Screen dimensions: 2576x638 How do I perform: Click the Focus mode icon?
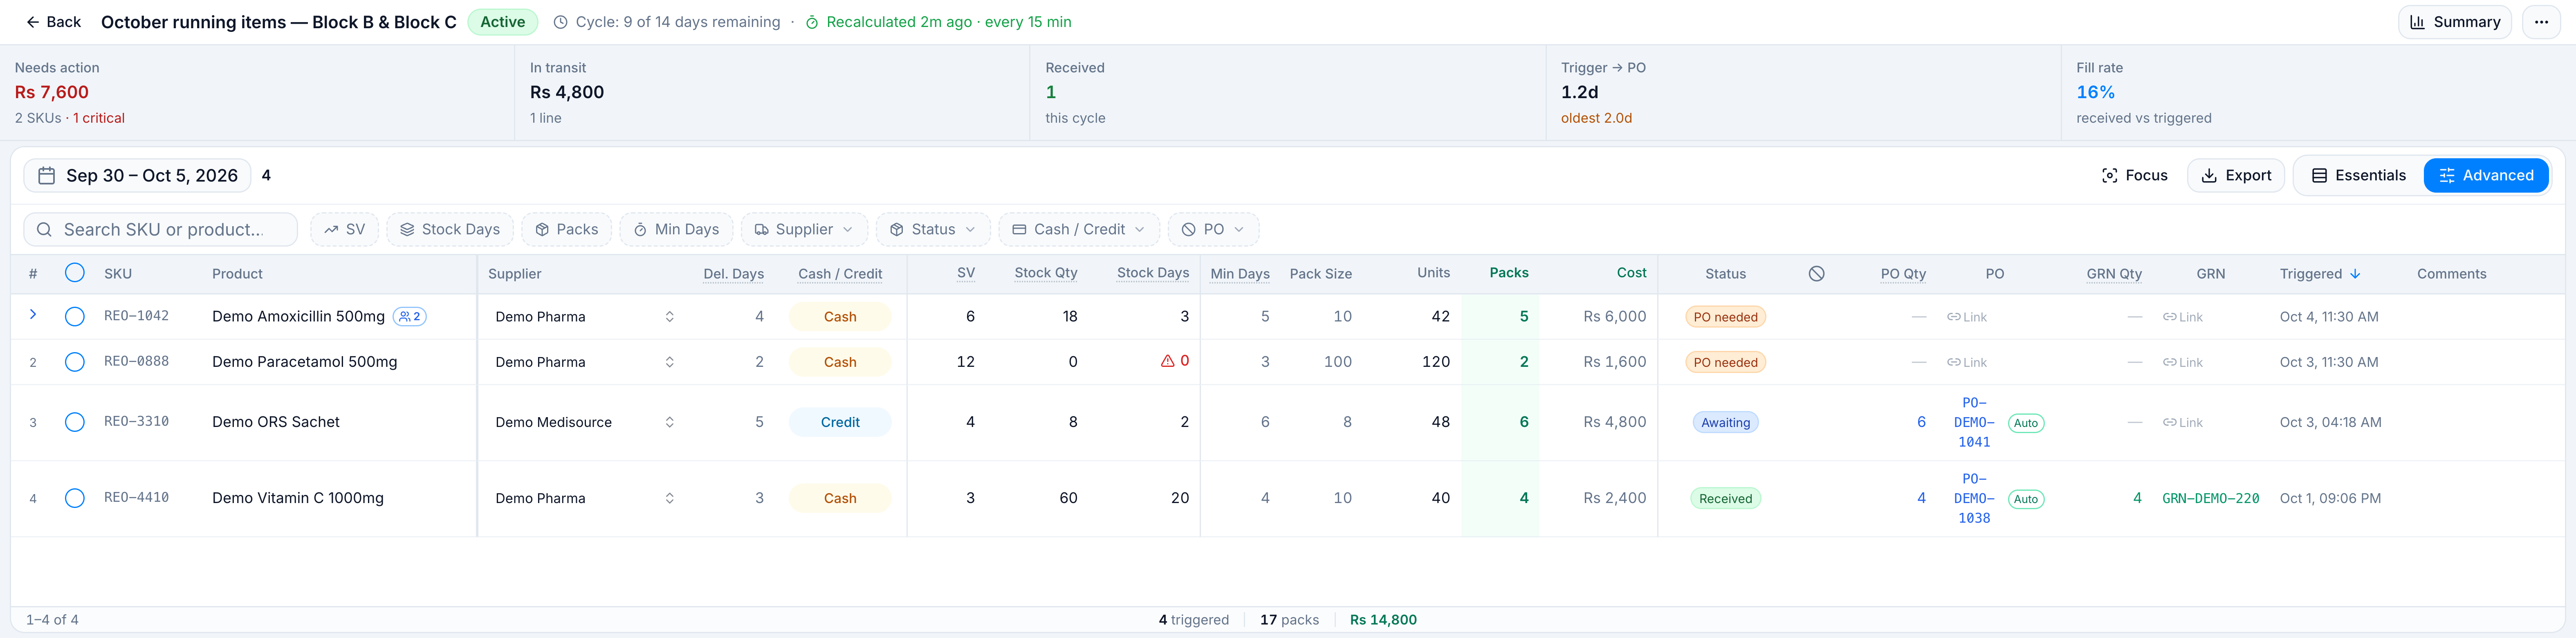(2109, 175)
